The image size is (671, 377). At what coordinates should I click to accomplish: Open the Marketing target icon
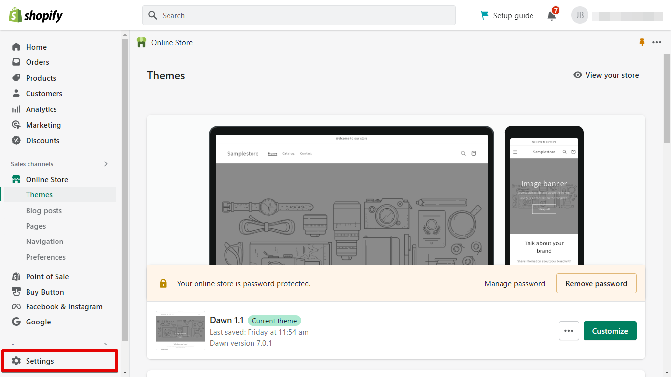[x=16, y=125]
